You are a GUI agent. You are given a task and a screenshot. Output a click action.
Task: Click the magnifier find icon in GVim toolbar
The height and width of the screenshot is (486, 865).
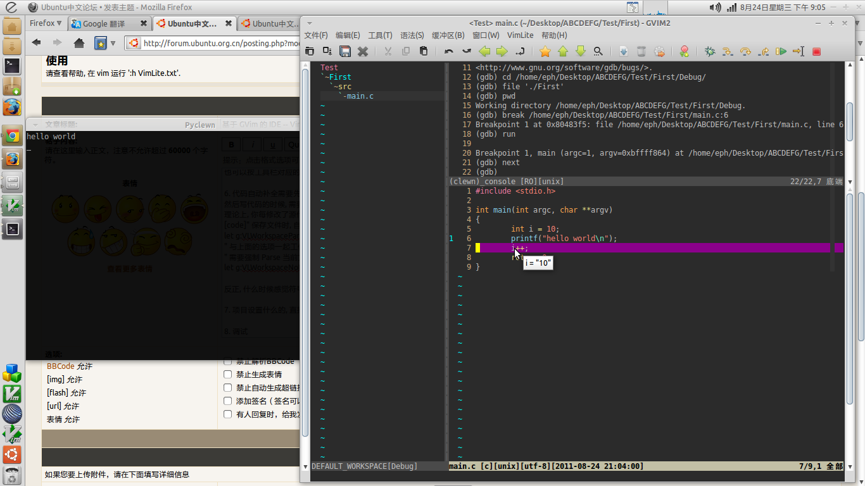(x=598, y=51)
